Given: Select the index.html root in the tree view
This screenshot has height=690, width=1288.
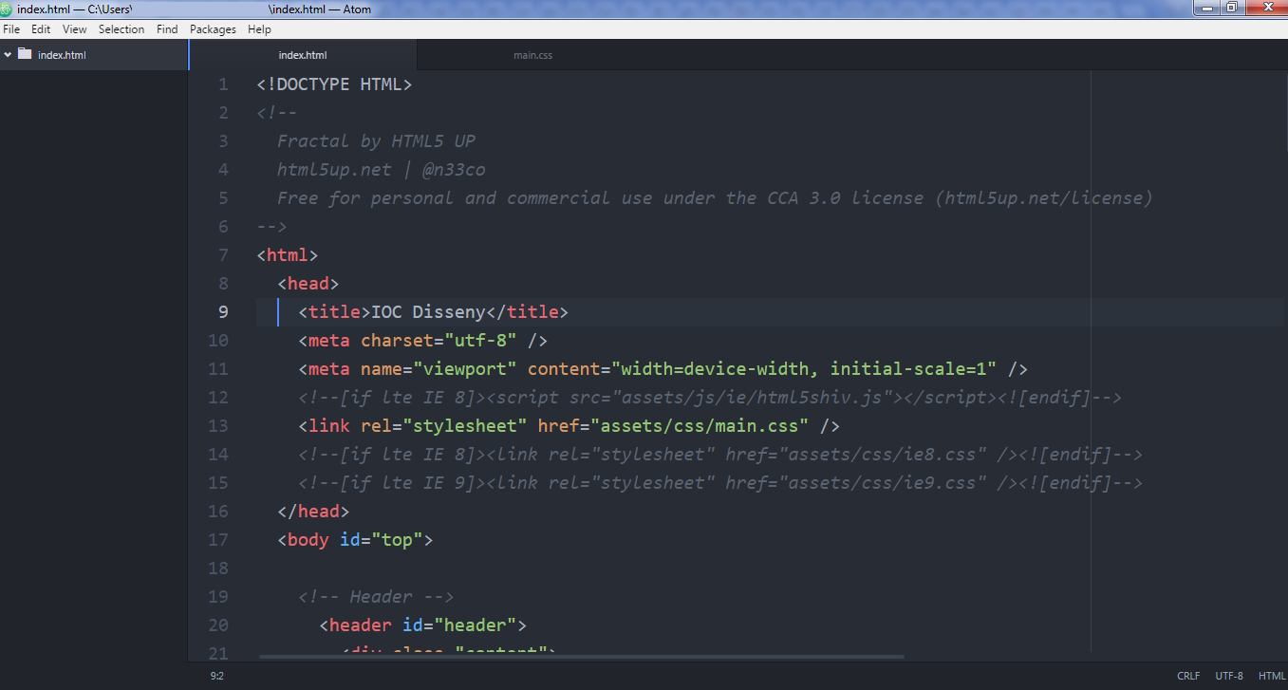Looking at the screenshot, I should click(62, 55).
